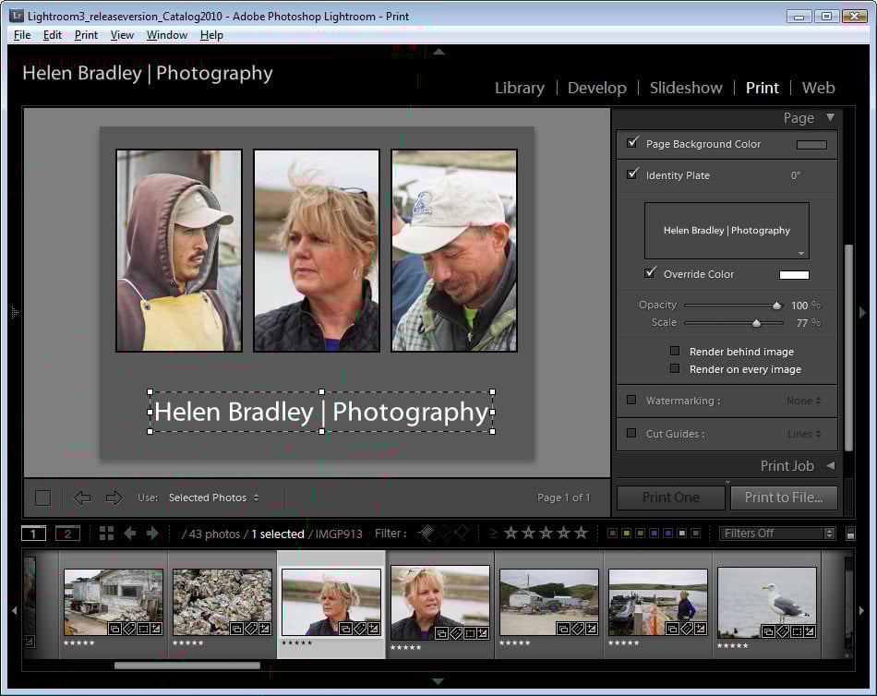
Task: Click the first page square icon in toolbar
Action: (42, 498)
